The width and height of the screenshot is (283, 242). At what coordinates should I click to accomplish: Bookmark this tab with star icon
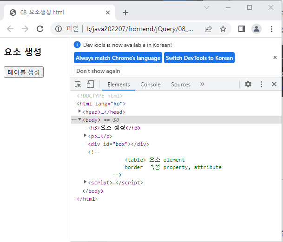(x=223, y=29)
